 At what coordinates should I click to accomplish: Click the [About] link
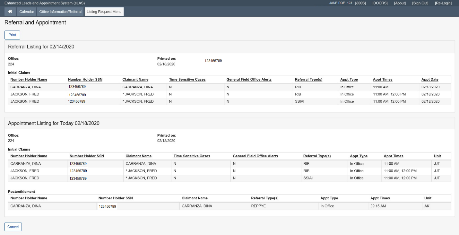[400, 3]
